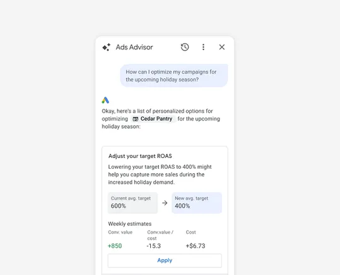The height and width of the screenshot is (275, 340).
Task: Close the Ads Advisor panel
Action: click(222, 47)
